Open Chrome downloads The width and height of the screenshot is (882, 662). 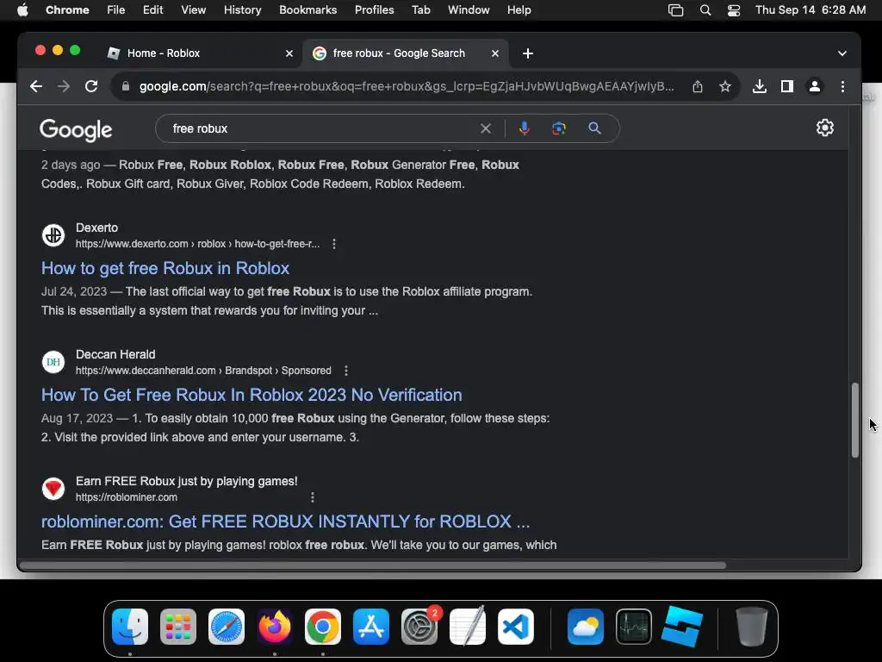(760, 86)
